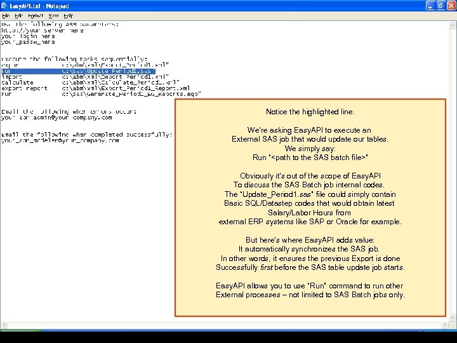
Task: Click the vertical scrollbar up arrow
Action: tap(452, 25)
